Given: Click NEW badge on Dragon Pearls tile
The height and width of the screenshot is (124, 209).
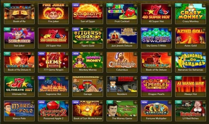Looking at the screenshot, I should click(x=144, y=78).
